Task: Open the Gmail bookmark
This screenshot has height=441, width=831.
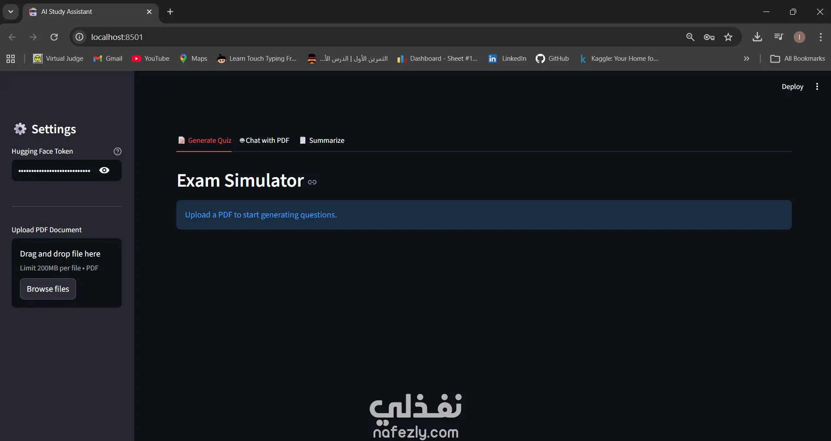Action: pyautogui.click(x=108, y=59)
